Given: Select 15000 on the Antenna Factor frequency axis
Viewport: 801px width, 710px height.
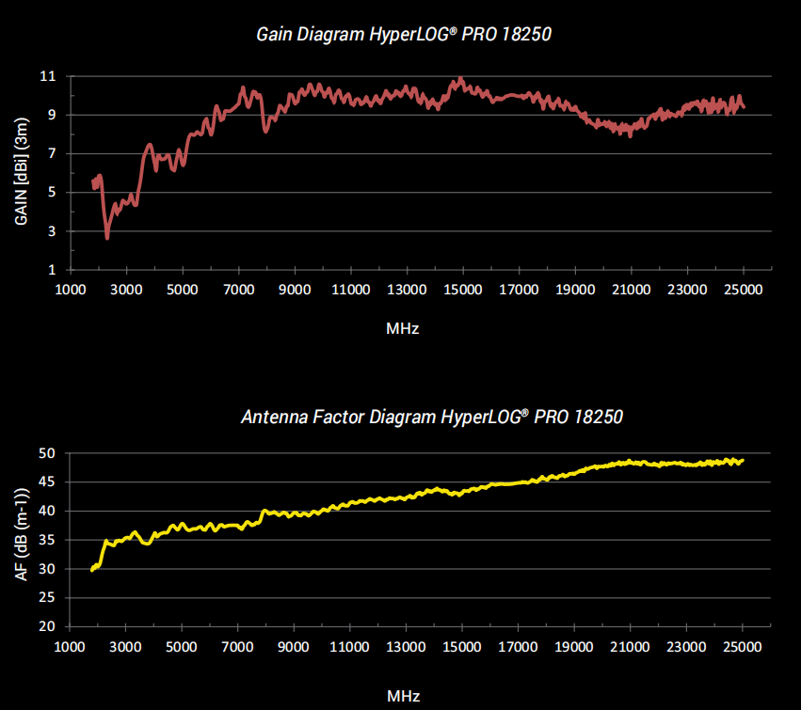Looking at the screenshot, I should pos(462,647).
